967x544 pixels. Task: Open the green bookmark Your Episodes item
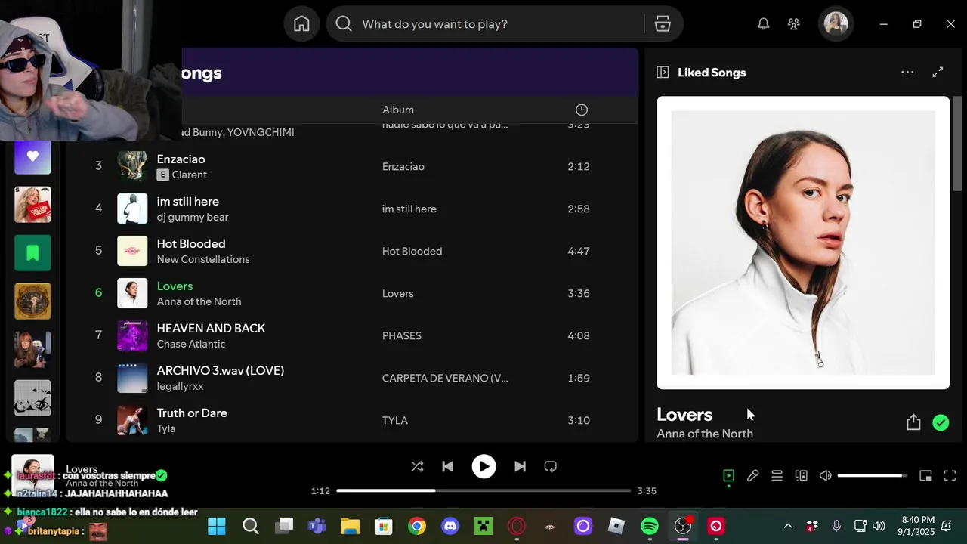pyautogui.click(x=32, y=253)
